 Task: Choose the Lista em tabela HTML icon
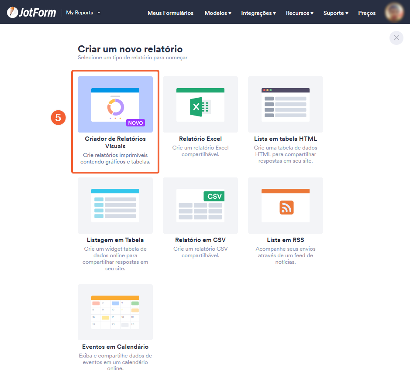286,105
